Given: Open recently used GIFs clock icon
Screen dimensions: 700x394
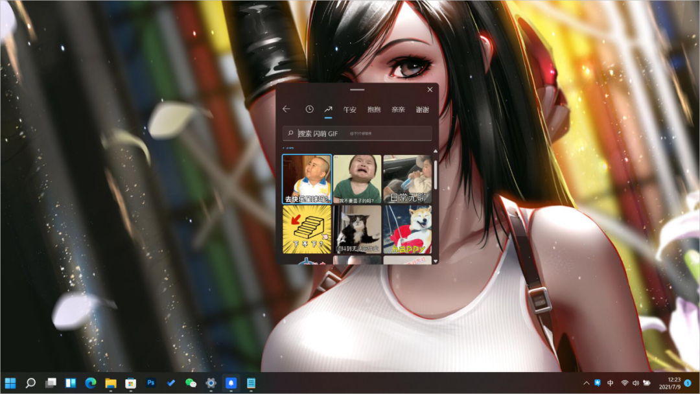Looking at the screenshot, I should [309, 109].
